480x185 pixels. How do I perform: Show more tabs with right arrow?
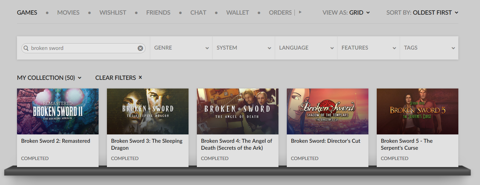(x=300, y=12)
